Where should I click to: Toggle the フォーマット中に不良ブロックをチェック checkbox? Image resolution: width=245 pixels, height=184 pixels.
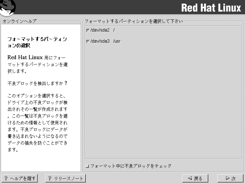point(88,166)
